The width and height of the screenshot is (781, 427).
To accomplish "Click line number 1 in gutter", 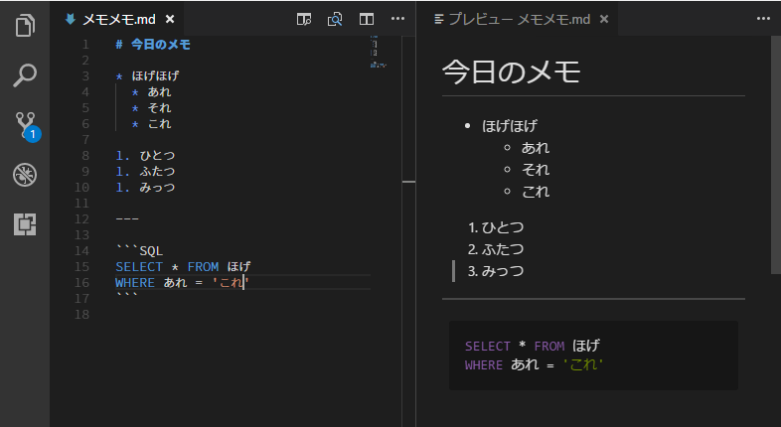I will [85, 45].
